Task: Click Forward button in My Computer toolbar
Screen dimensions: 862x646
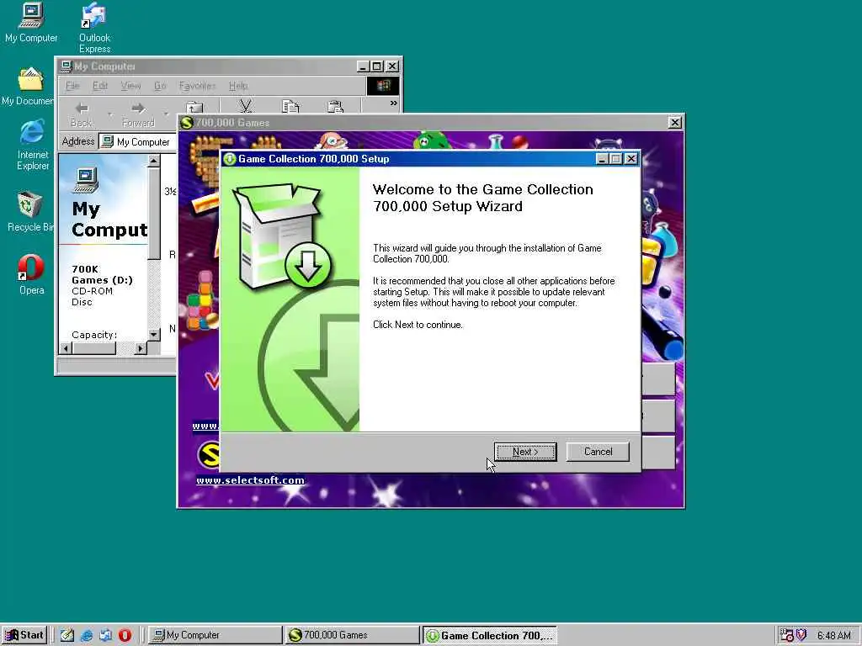Action: (138, 114)
